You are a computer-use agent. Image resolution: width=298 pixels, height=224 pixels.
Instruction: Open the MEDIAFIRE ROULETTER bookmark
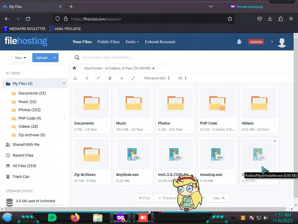24,29
